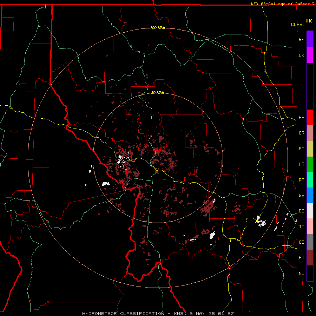The image size is (316, 316).
Task: Click the gray GC legend color swatch
Action: click(x=310, y=242)
